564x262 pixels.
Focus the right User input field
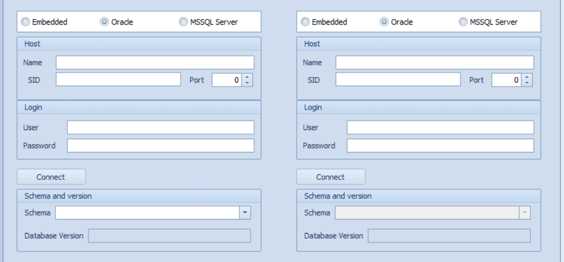(x=440, y=127)
